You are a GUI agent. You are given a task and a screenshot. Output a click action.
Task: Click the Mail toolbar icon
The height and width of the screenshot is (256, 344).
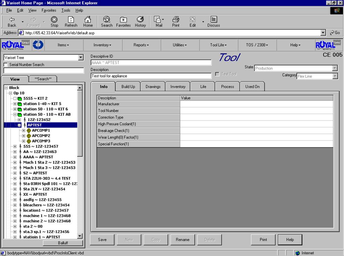point(157,19)
